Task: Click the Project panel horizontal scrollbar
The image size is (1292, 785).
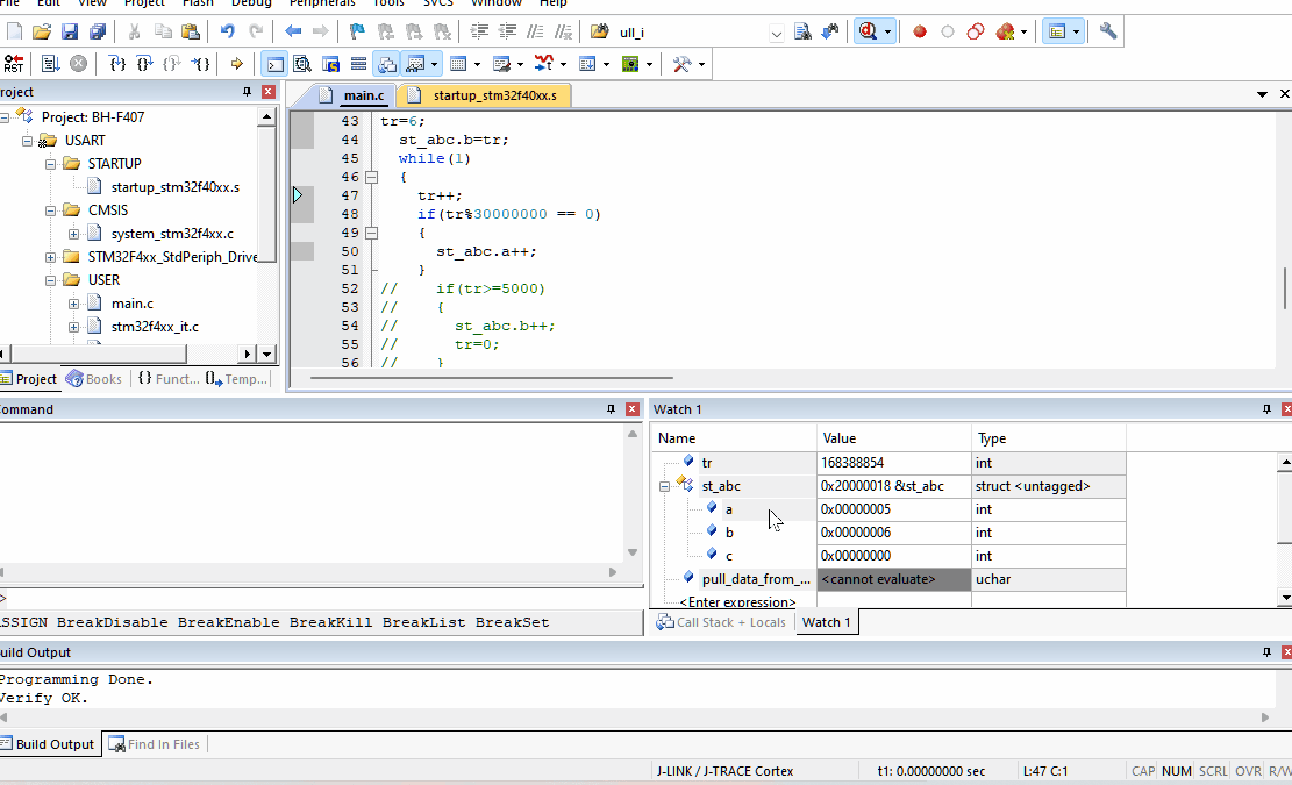Action: pyautogui.click(x=99, y=354)
